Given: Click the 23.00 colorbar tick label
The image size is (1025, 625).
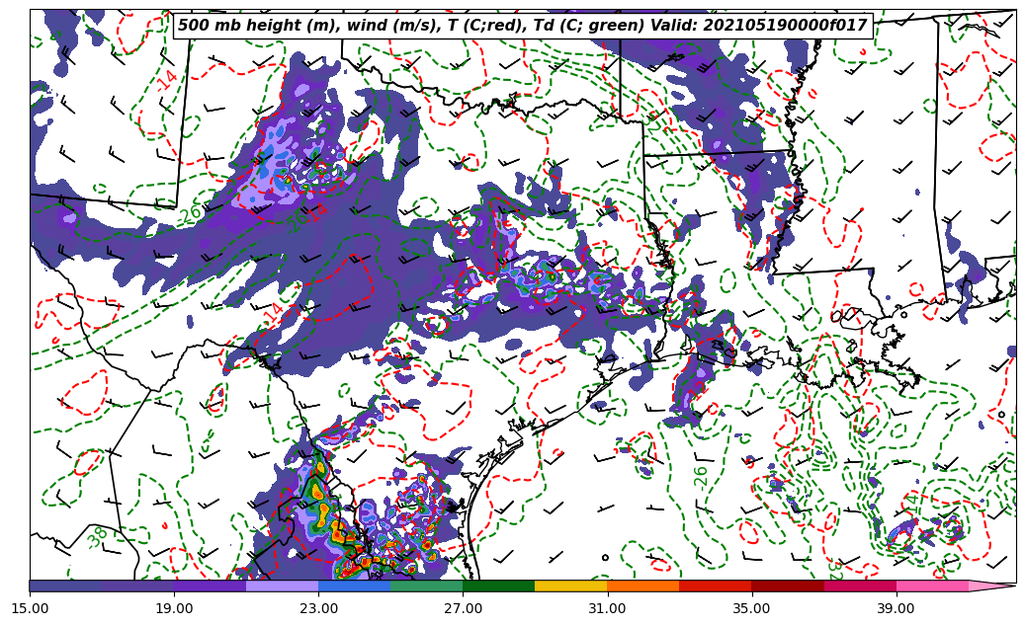Looking at the screenshot, I should pos(318,608).
